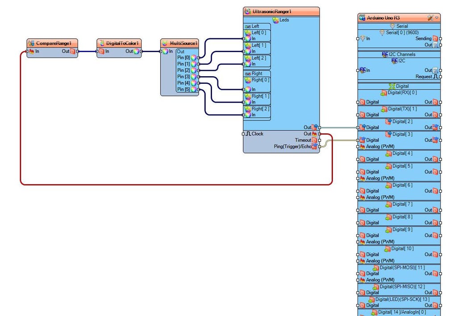The height and width of the screenshot is (316, 457).
Task: Click the Request pin on the I2C channel
Action: (440, 77)
